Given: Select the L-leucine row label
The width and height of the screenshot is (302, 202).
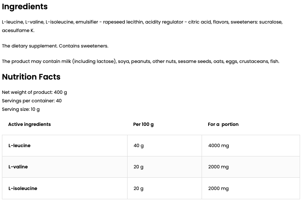Looking at the screenshot, I should pyautogui.click(x=19, y=146).
